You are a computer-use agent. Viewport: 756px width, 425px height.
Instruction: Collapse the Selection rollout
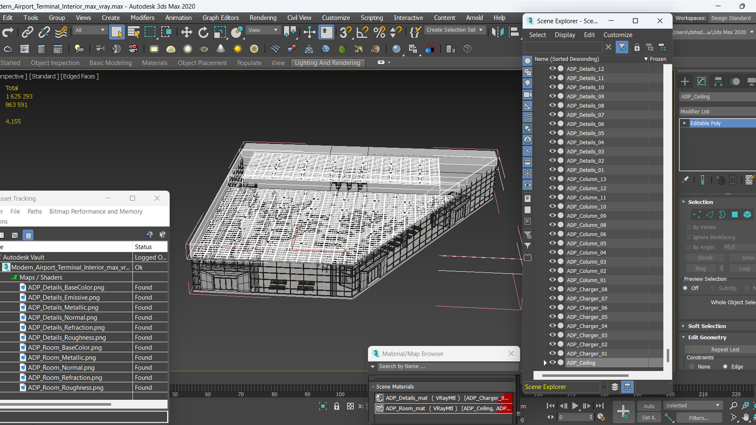coord(684,202)
